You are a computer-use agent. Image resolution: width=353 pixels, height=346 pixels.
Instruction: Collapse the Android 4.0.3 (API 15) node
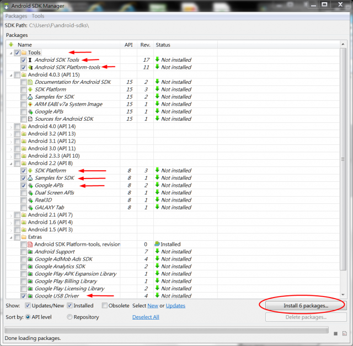tap(11, 75)
